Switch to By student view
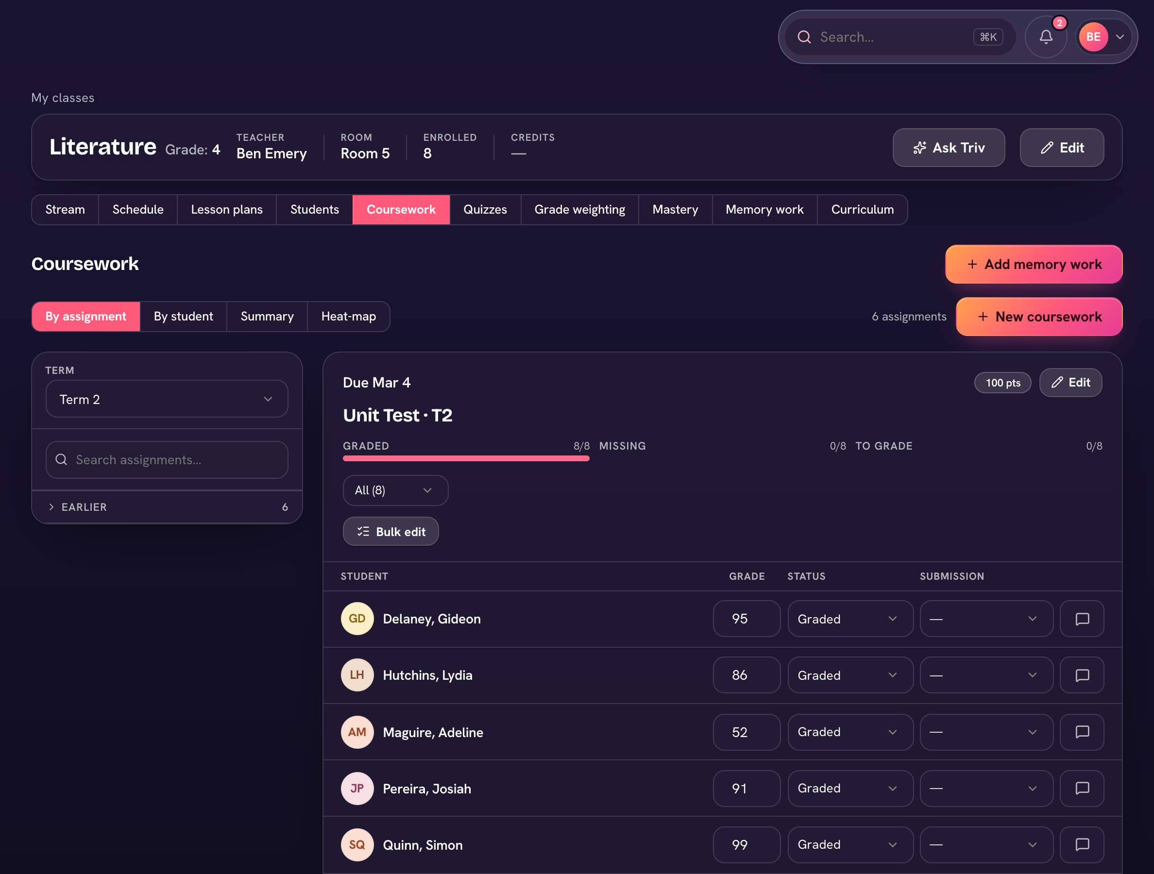This screenshot has width=1154, height=874. 183,317
